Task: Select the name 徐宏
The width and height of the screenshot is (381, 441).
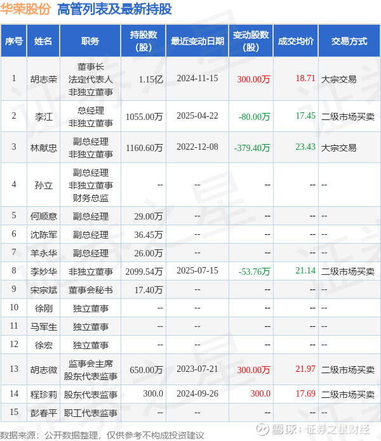Action: tap(44, 345)
